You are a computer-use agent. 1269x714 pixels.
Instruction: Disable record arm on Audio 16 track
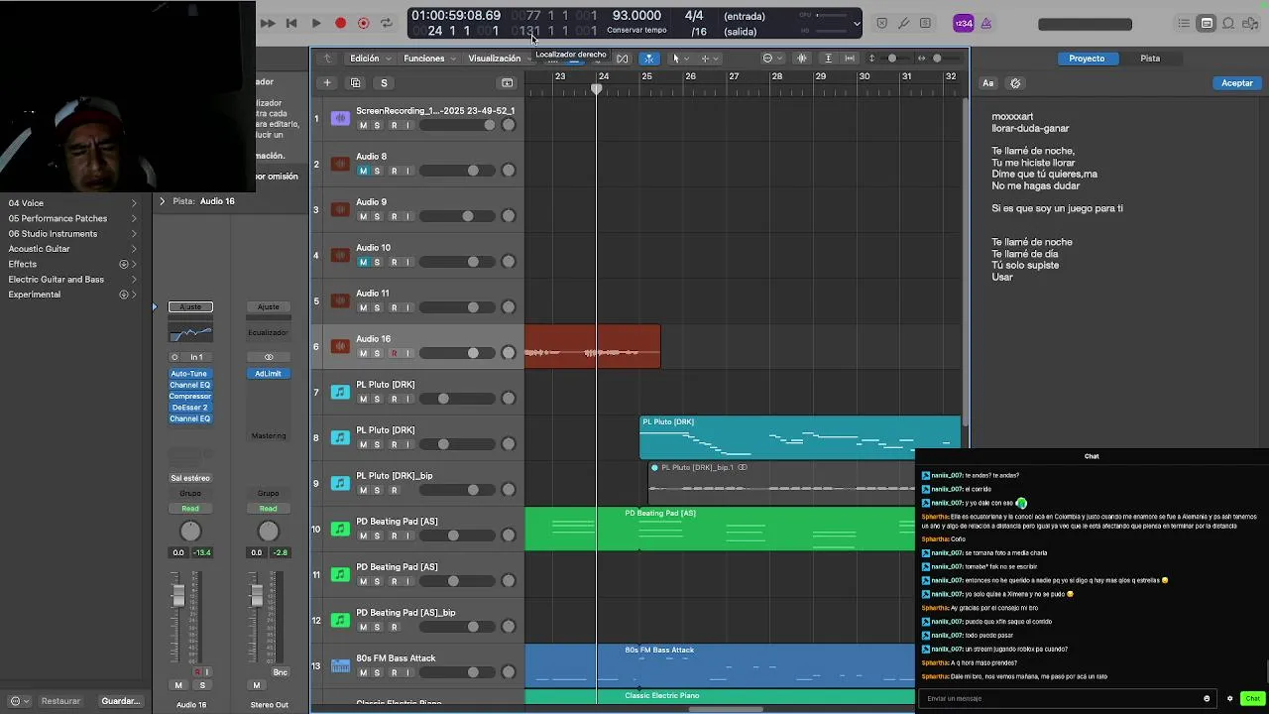pyautogui.click(x=394, y=354)
